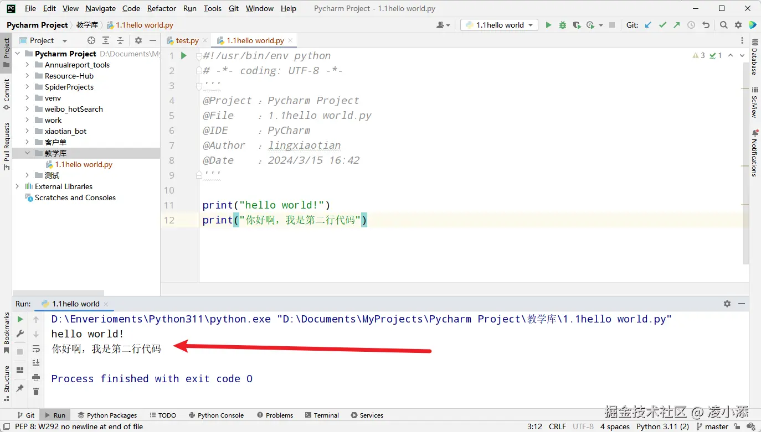
Task: Run with Coverage from top toolbar
Action: point(577,25)
